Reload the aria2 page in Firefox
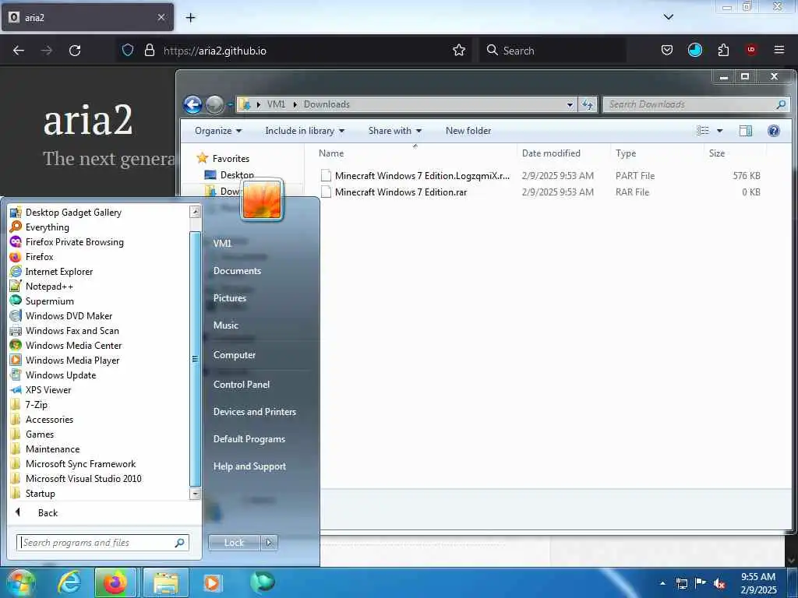The height and width of the screenshot is (598, 798). [75, 51]
